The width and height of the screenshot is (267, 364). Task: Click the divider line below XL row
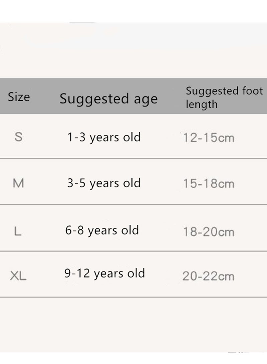(133, 297)
